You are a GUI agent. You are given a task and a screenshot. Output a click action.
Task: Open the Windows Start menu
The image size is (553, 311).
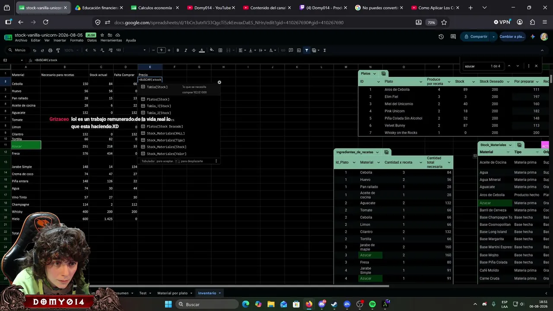pyautogui.click(x=168, y=304)
